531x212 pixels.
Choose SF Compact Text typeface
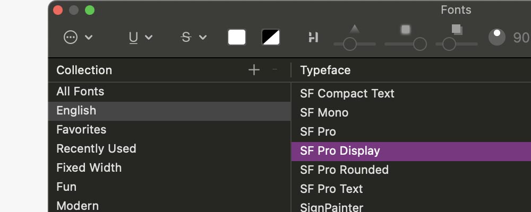click(x=347, y=93)
